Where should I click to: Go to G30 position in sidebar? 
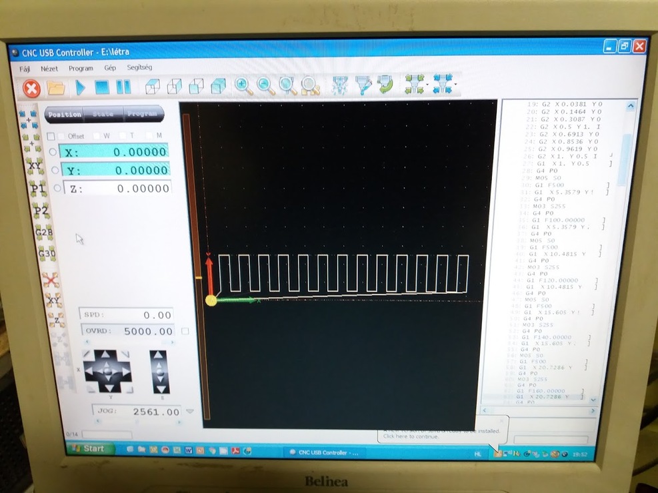click(46, 253)
